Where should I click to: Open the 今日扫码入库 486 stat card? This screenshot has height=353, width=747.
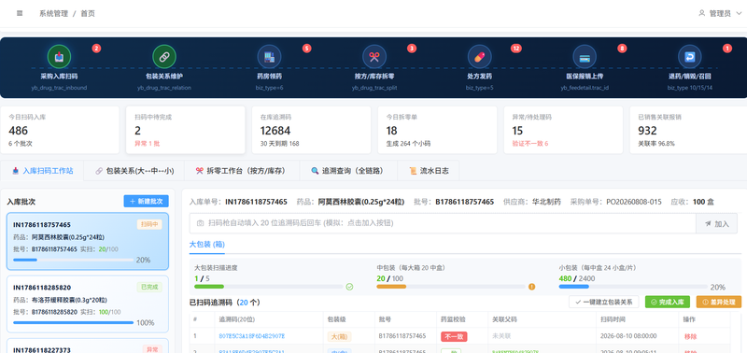click(60, 130)
